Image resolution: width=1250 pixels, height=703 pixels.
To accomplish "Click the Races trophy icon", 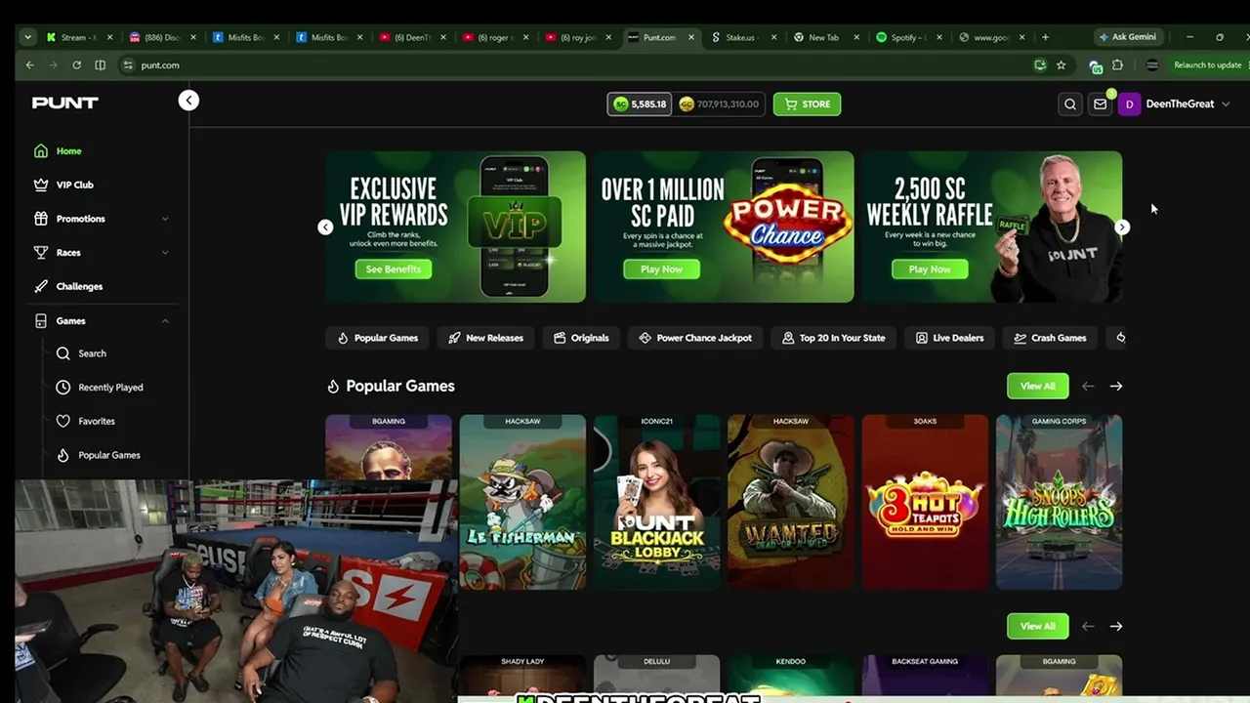I will tap(41, 253).
